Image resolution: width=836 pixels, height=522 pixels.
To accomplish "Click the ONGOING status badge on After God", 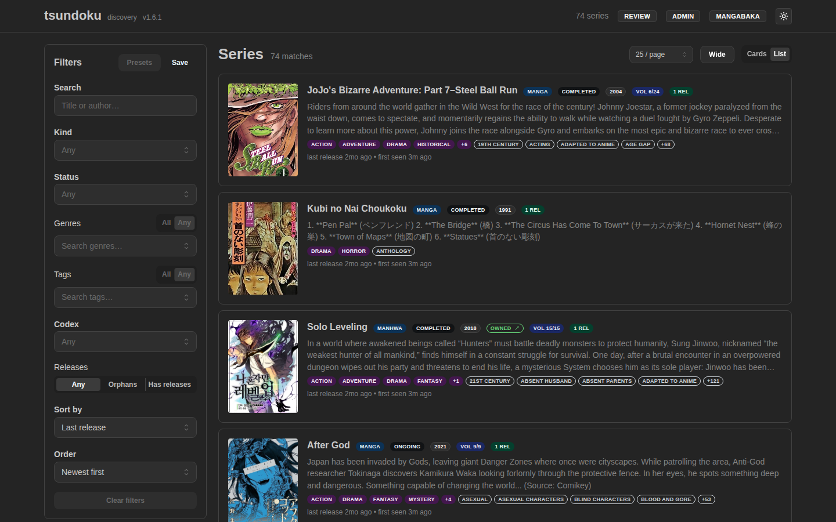I will 407,447.
